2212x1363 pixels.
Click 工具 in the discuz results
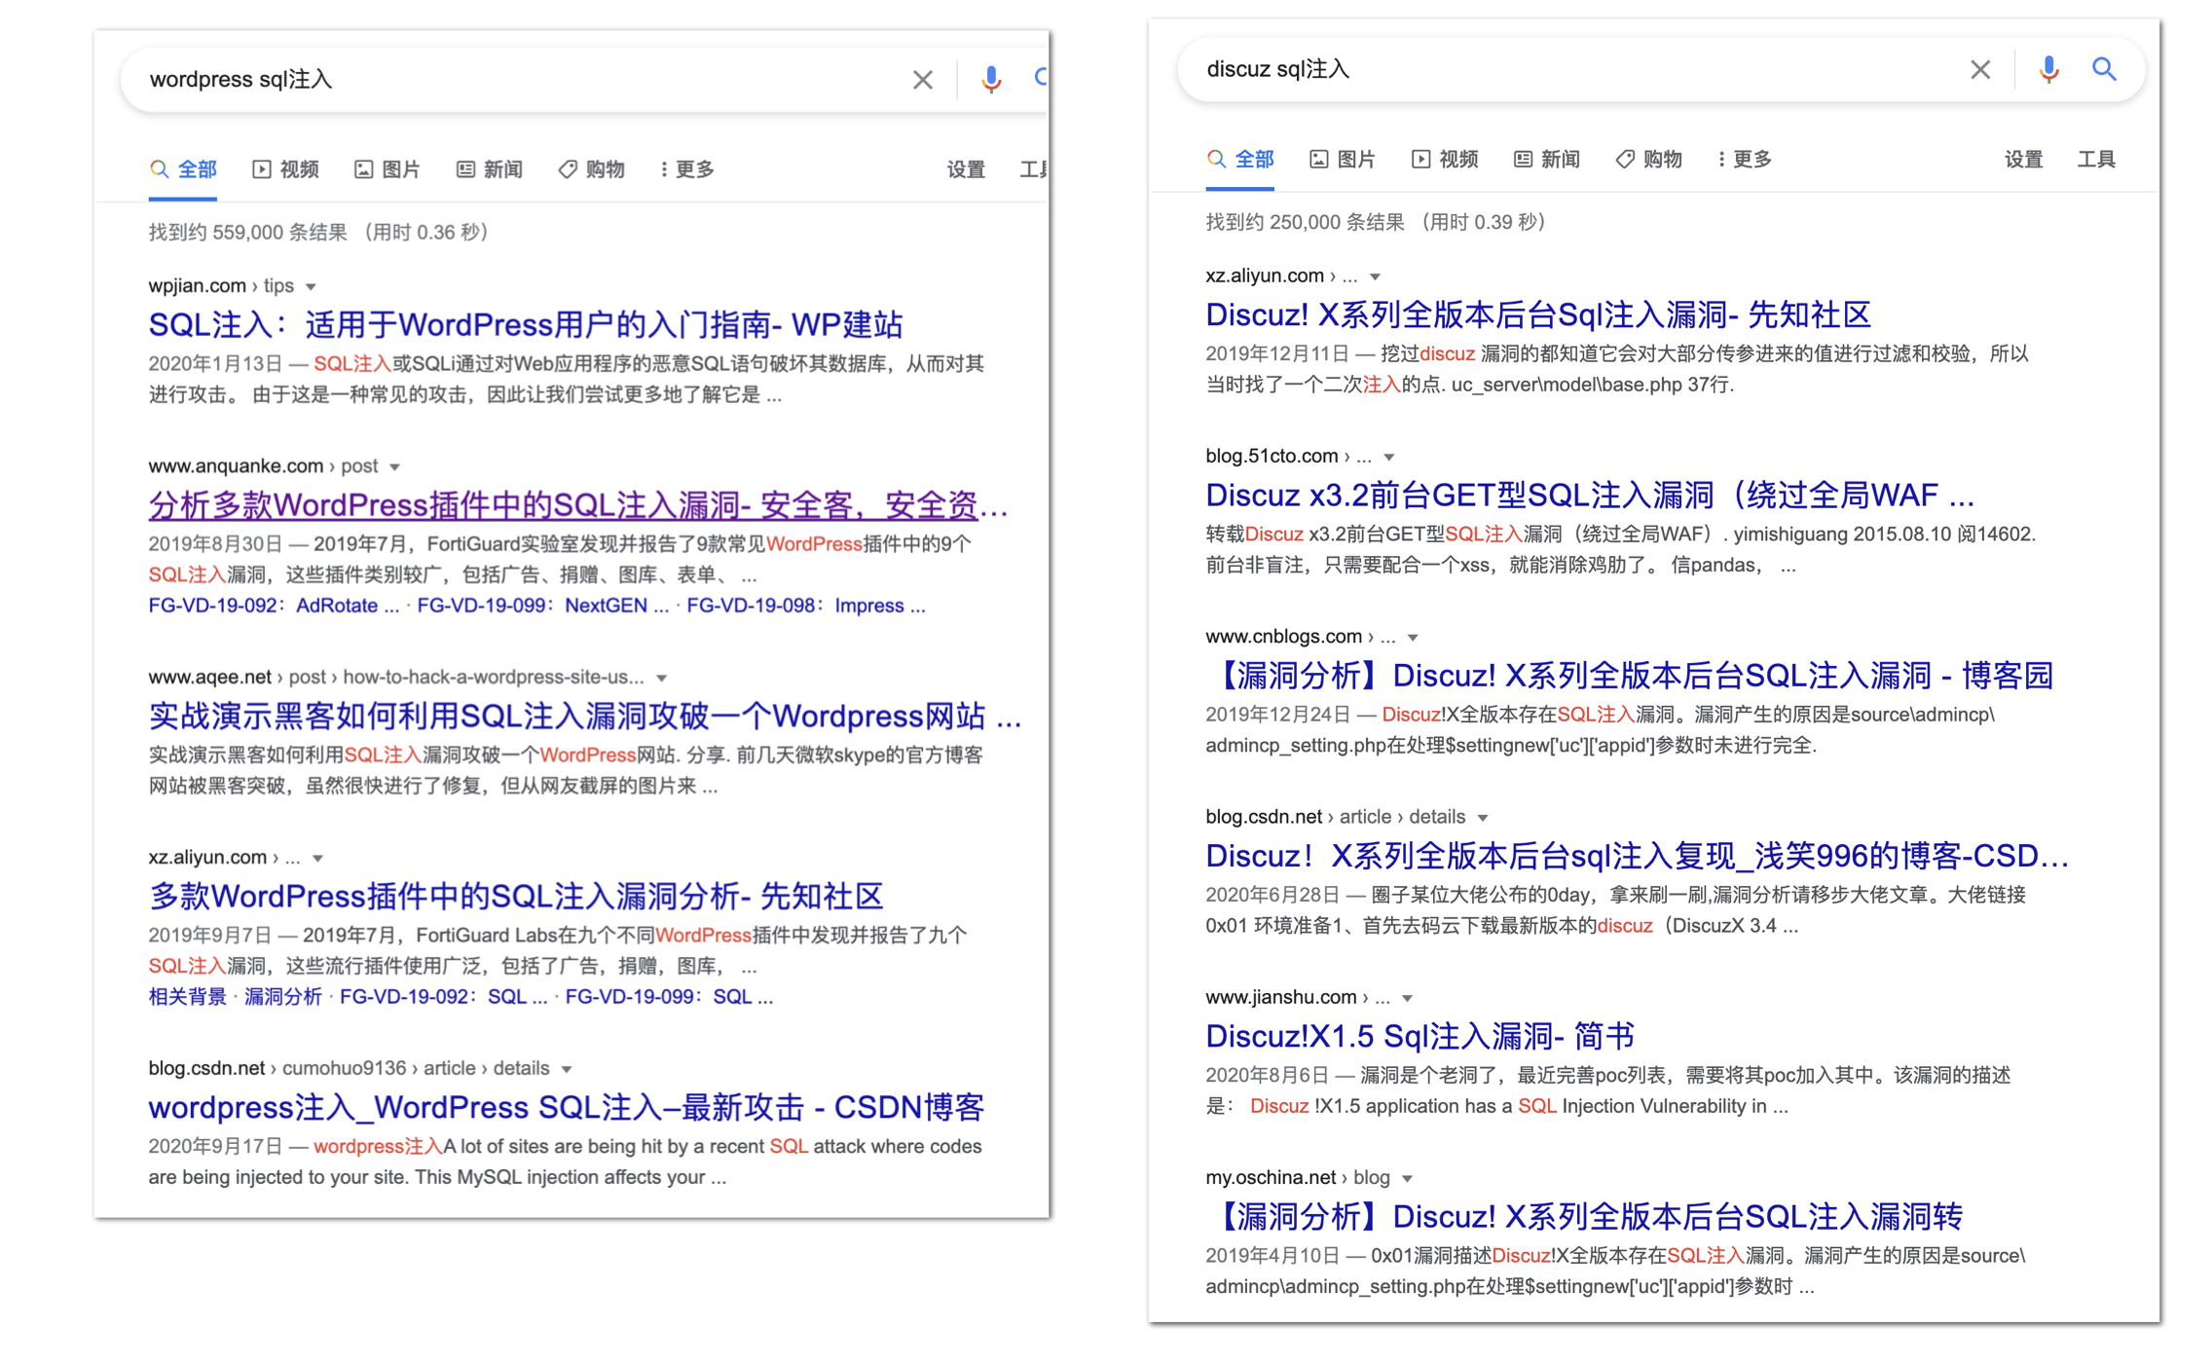coord(2095,160)
